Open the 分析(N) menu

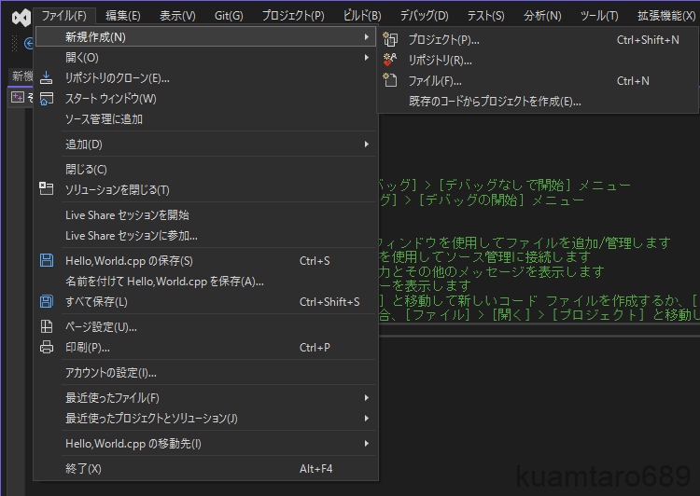tap(542, 16)
